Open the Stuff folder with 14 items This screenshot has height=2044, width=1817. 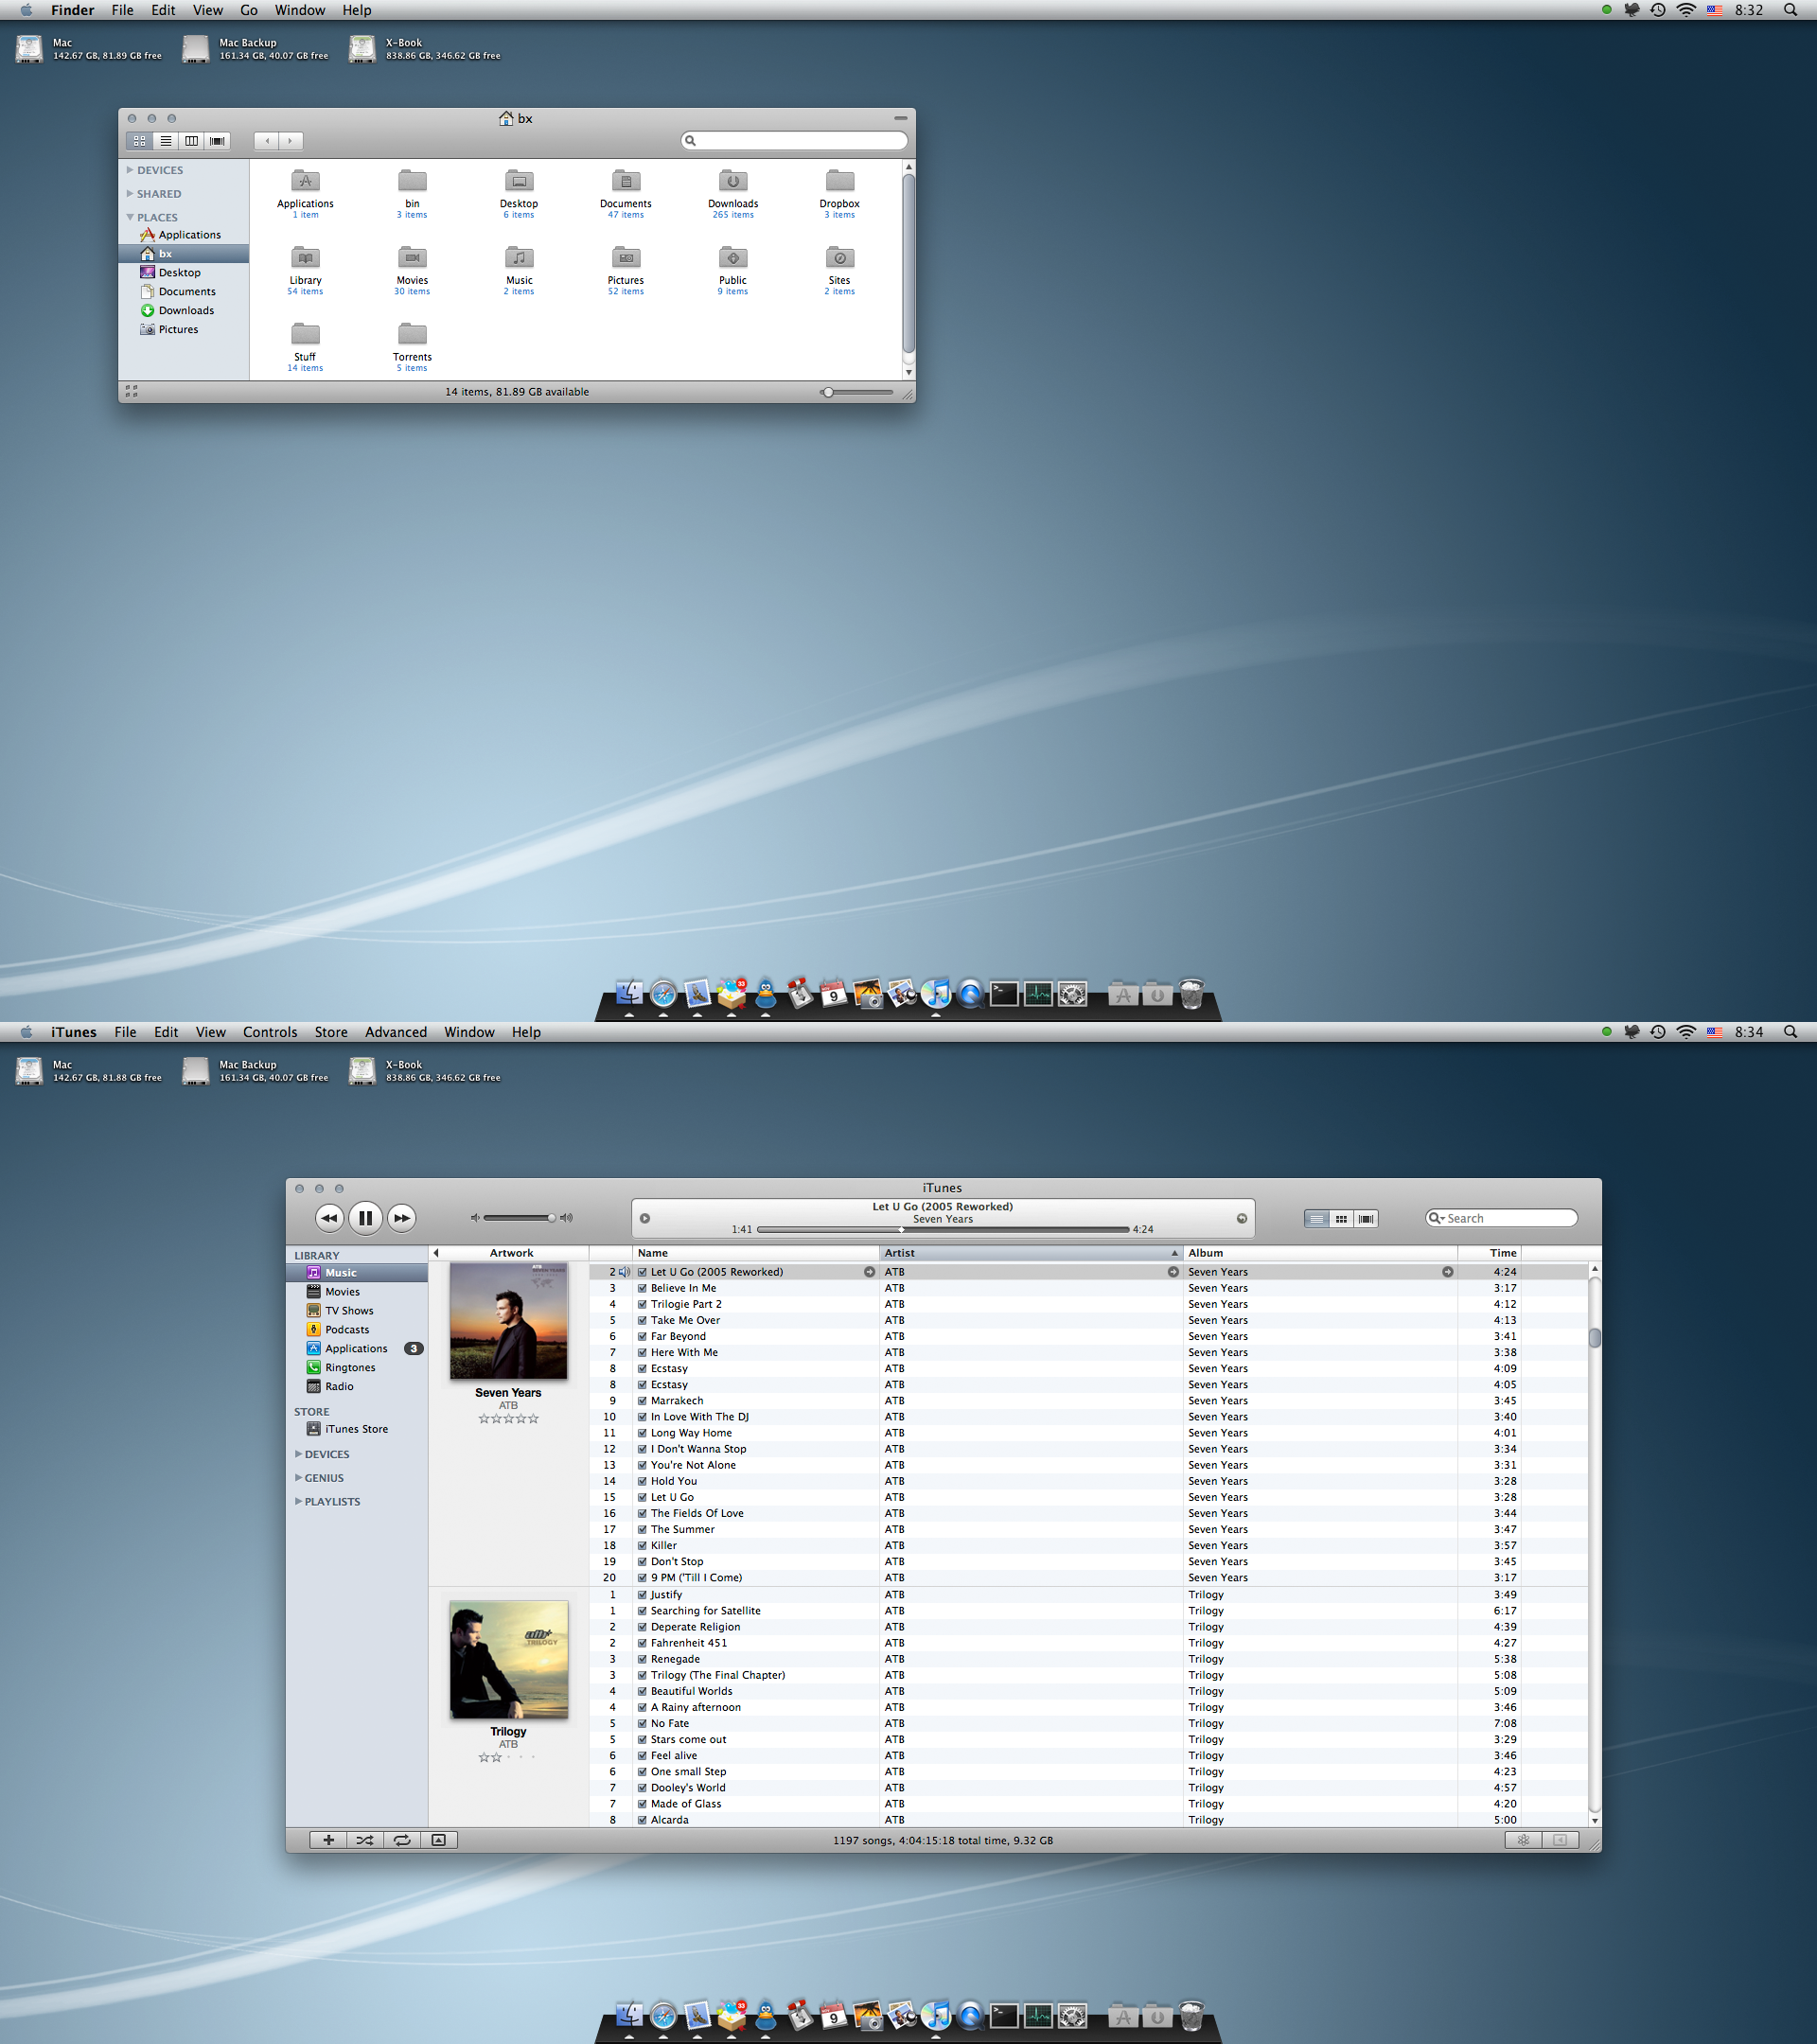(305, 334)
